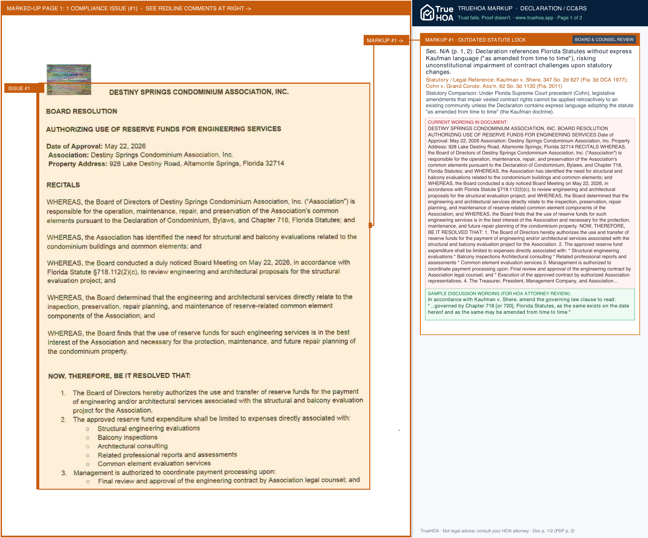
Task: Click the Date of Approval: May 22, 2026 line
Action: click(x=96, y=146)
